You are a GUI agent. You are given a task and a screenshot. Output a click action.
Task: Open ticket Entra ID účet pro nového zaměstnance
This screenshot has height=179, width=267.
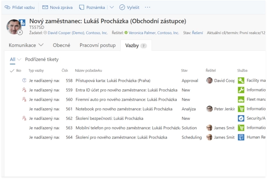[x=126, y=90]
